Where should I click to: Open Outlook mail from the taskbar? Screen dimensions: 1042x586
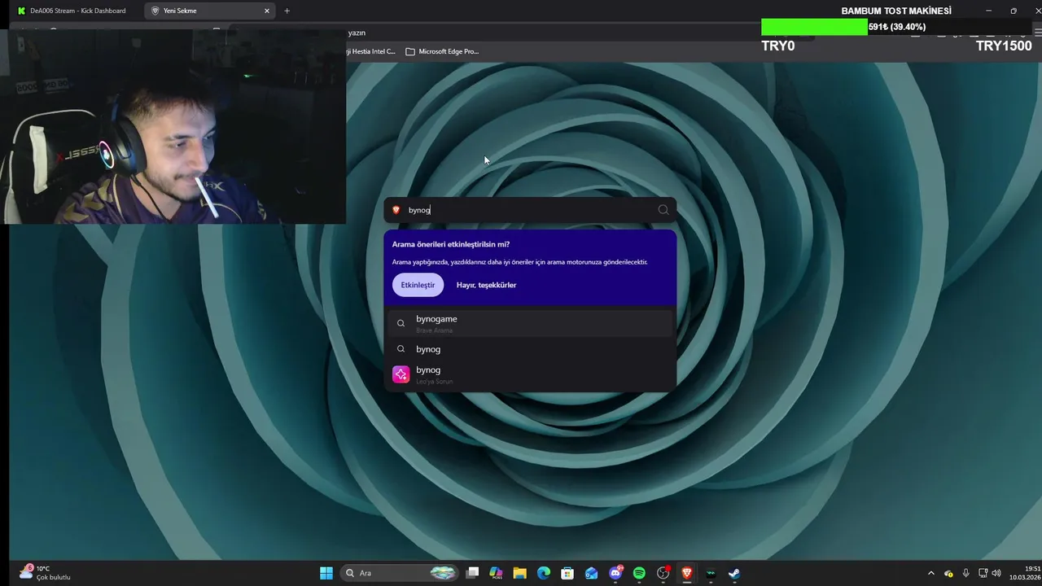pyautogui.click(x=591, y=573)
